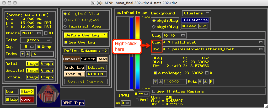268x108 pixels.
Task: Open the Xhairs Multi dropdown
Action: point(32,33)
